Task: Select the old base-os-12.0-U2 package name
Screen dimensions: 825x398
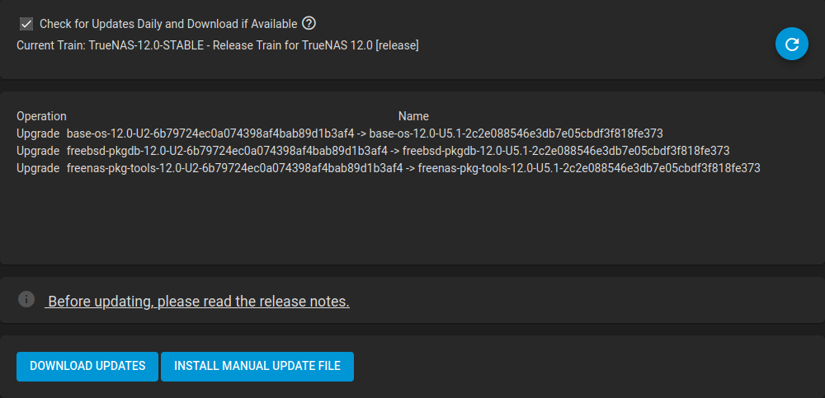Action: coord(210,133)
